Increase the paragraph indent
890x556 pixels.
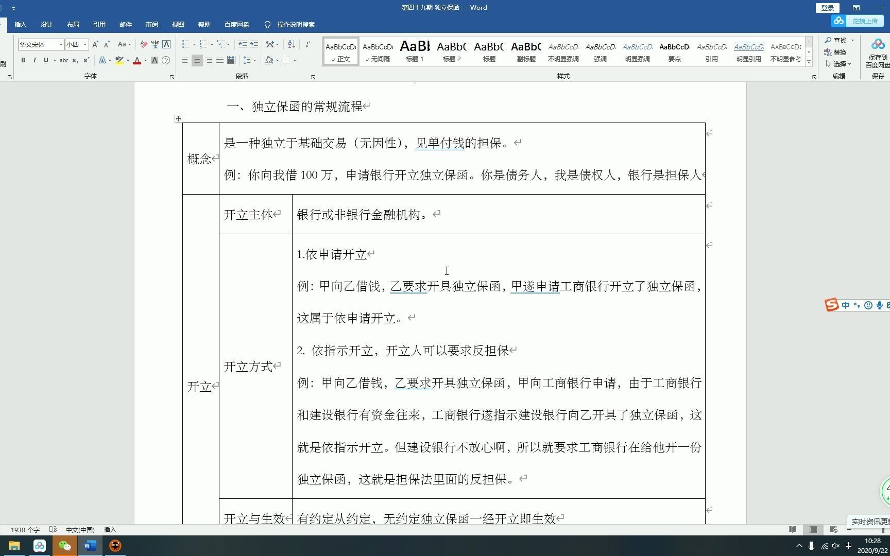click(x=254, y=44)
